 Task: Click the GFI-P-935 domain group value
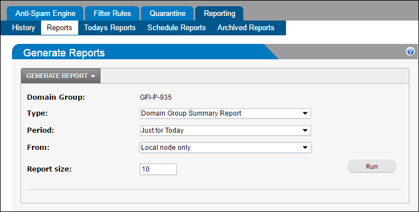click(156, 97)
